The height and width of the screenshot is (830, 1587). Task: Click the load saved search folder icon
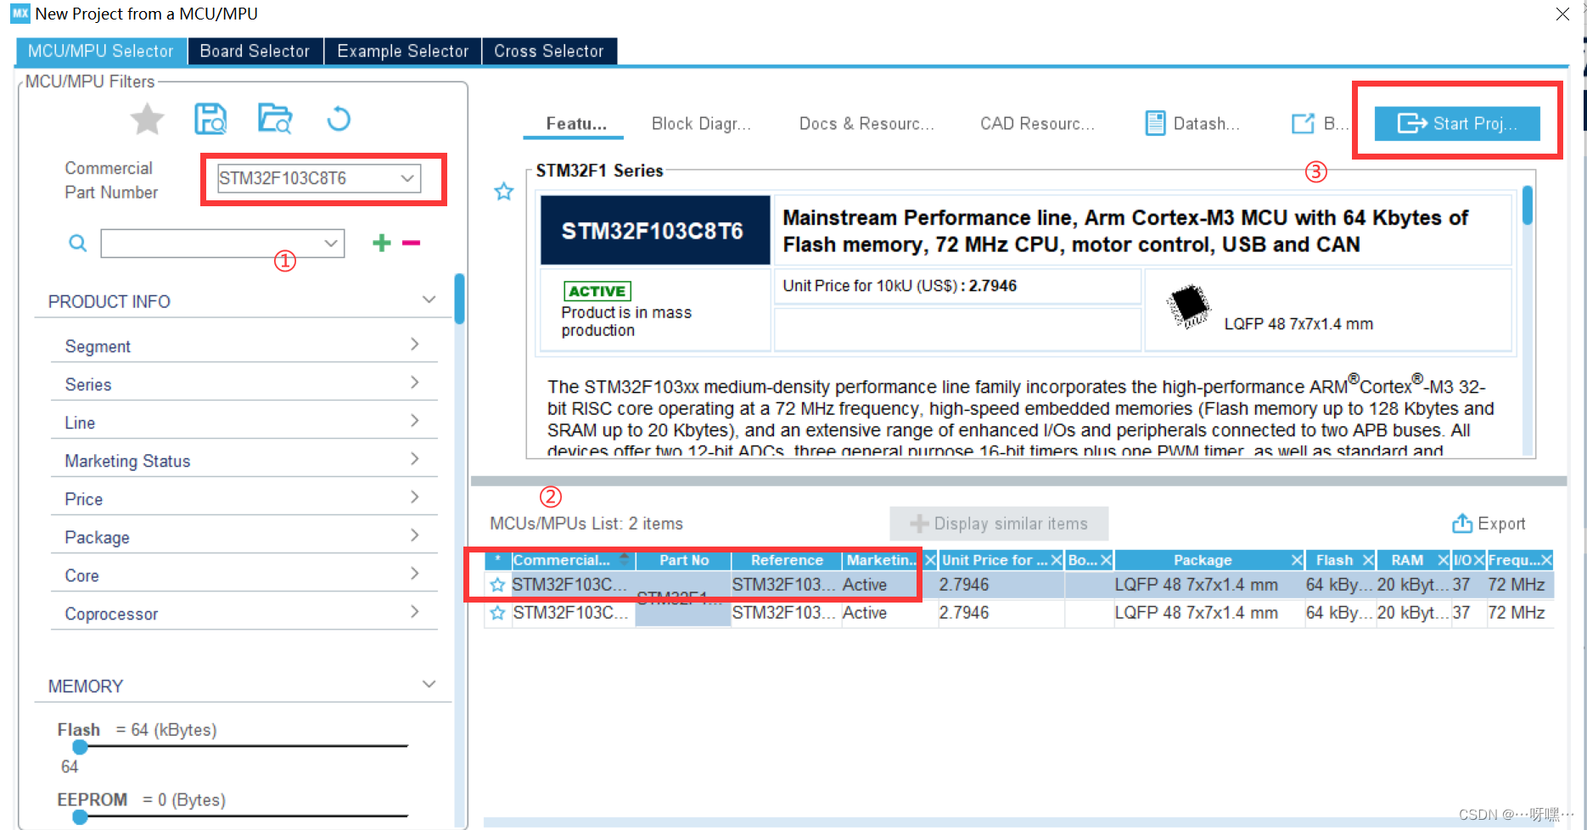click(x=275, y=119)
